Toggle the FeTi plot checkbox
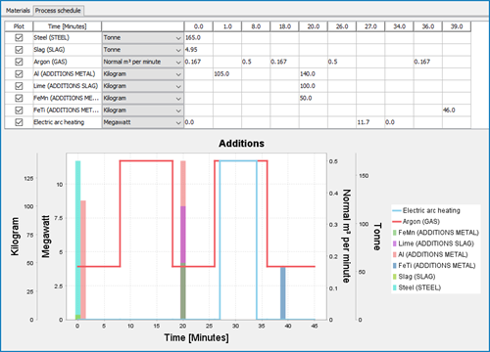Image resolution: width=490 pixels, height=352 pixels. point(19,110)
